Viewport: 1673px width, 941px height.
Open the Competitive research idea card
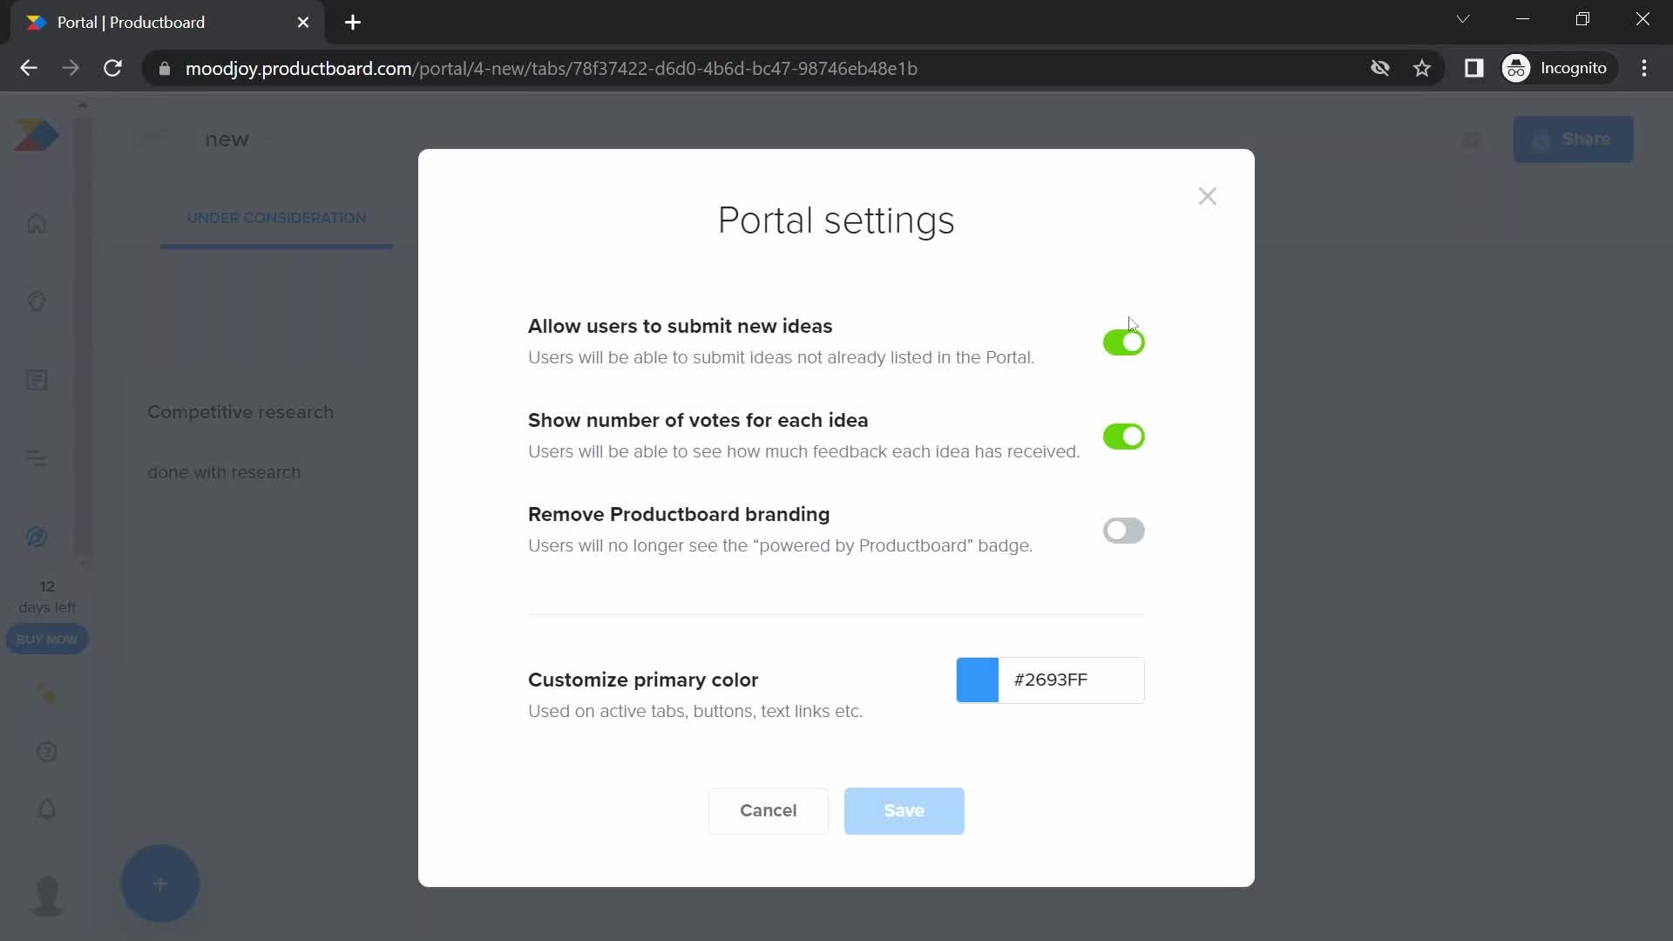click(240, 412)
